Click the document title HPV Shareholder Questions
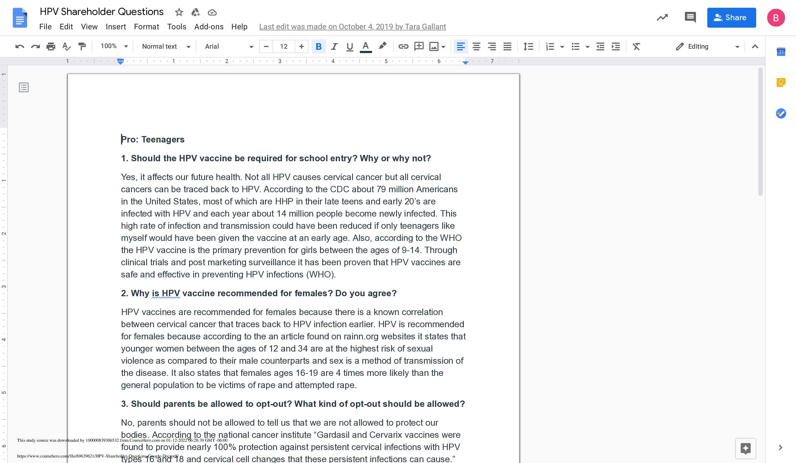 coord(101,12)
